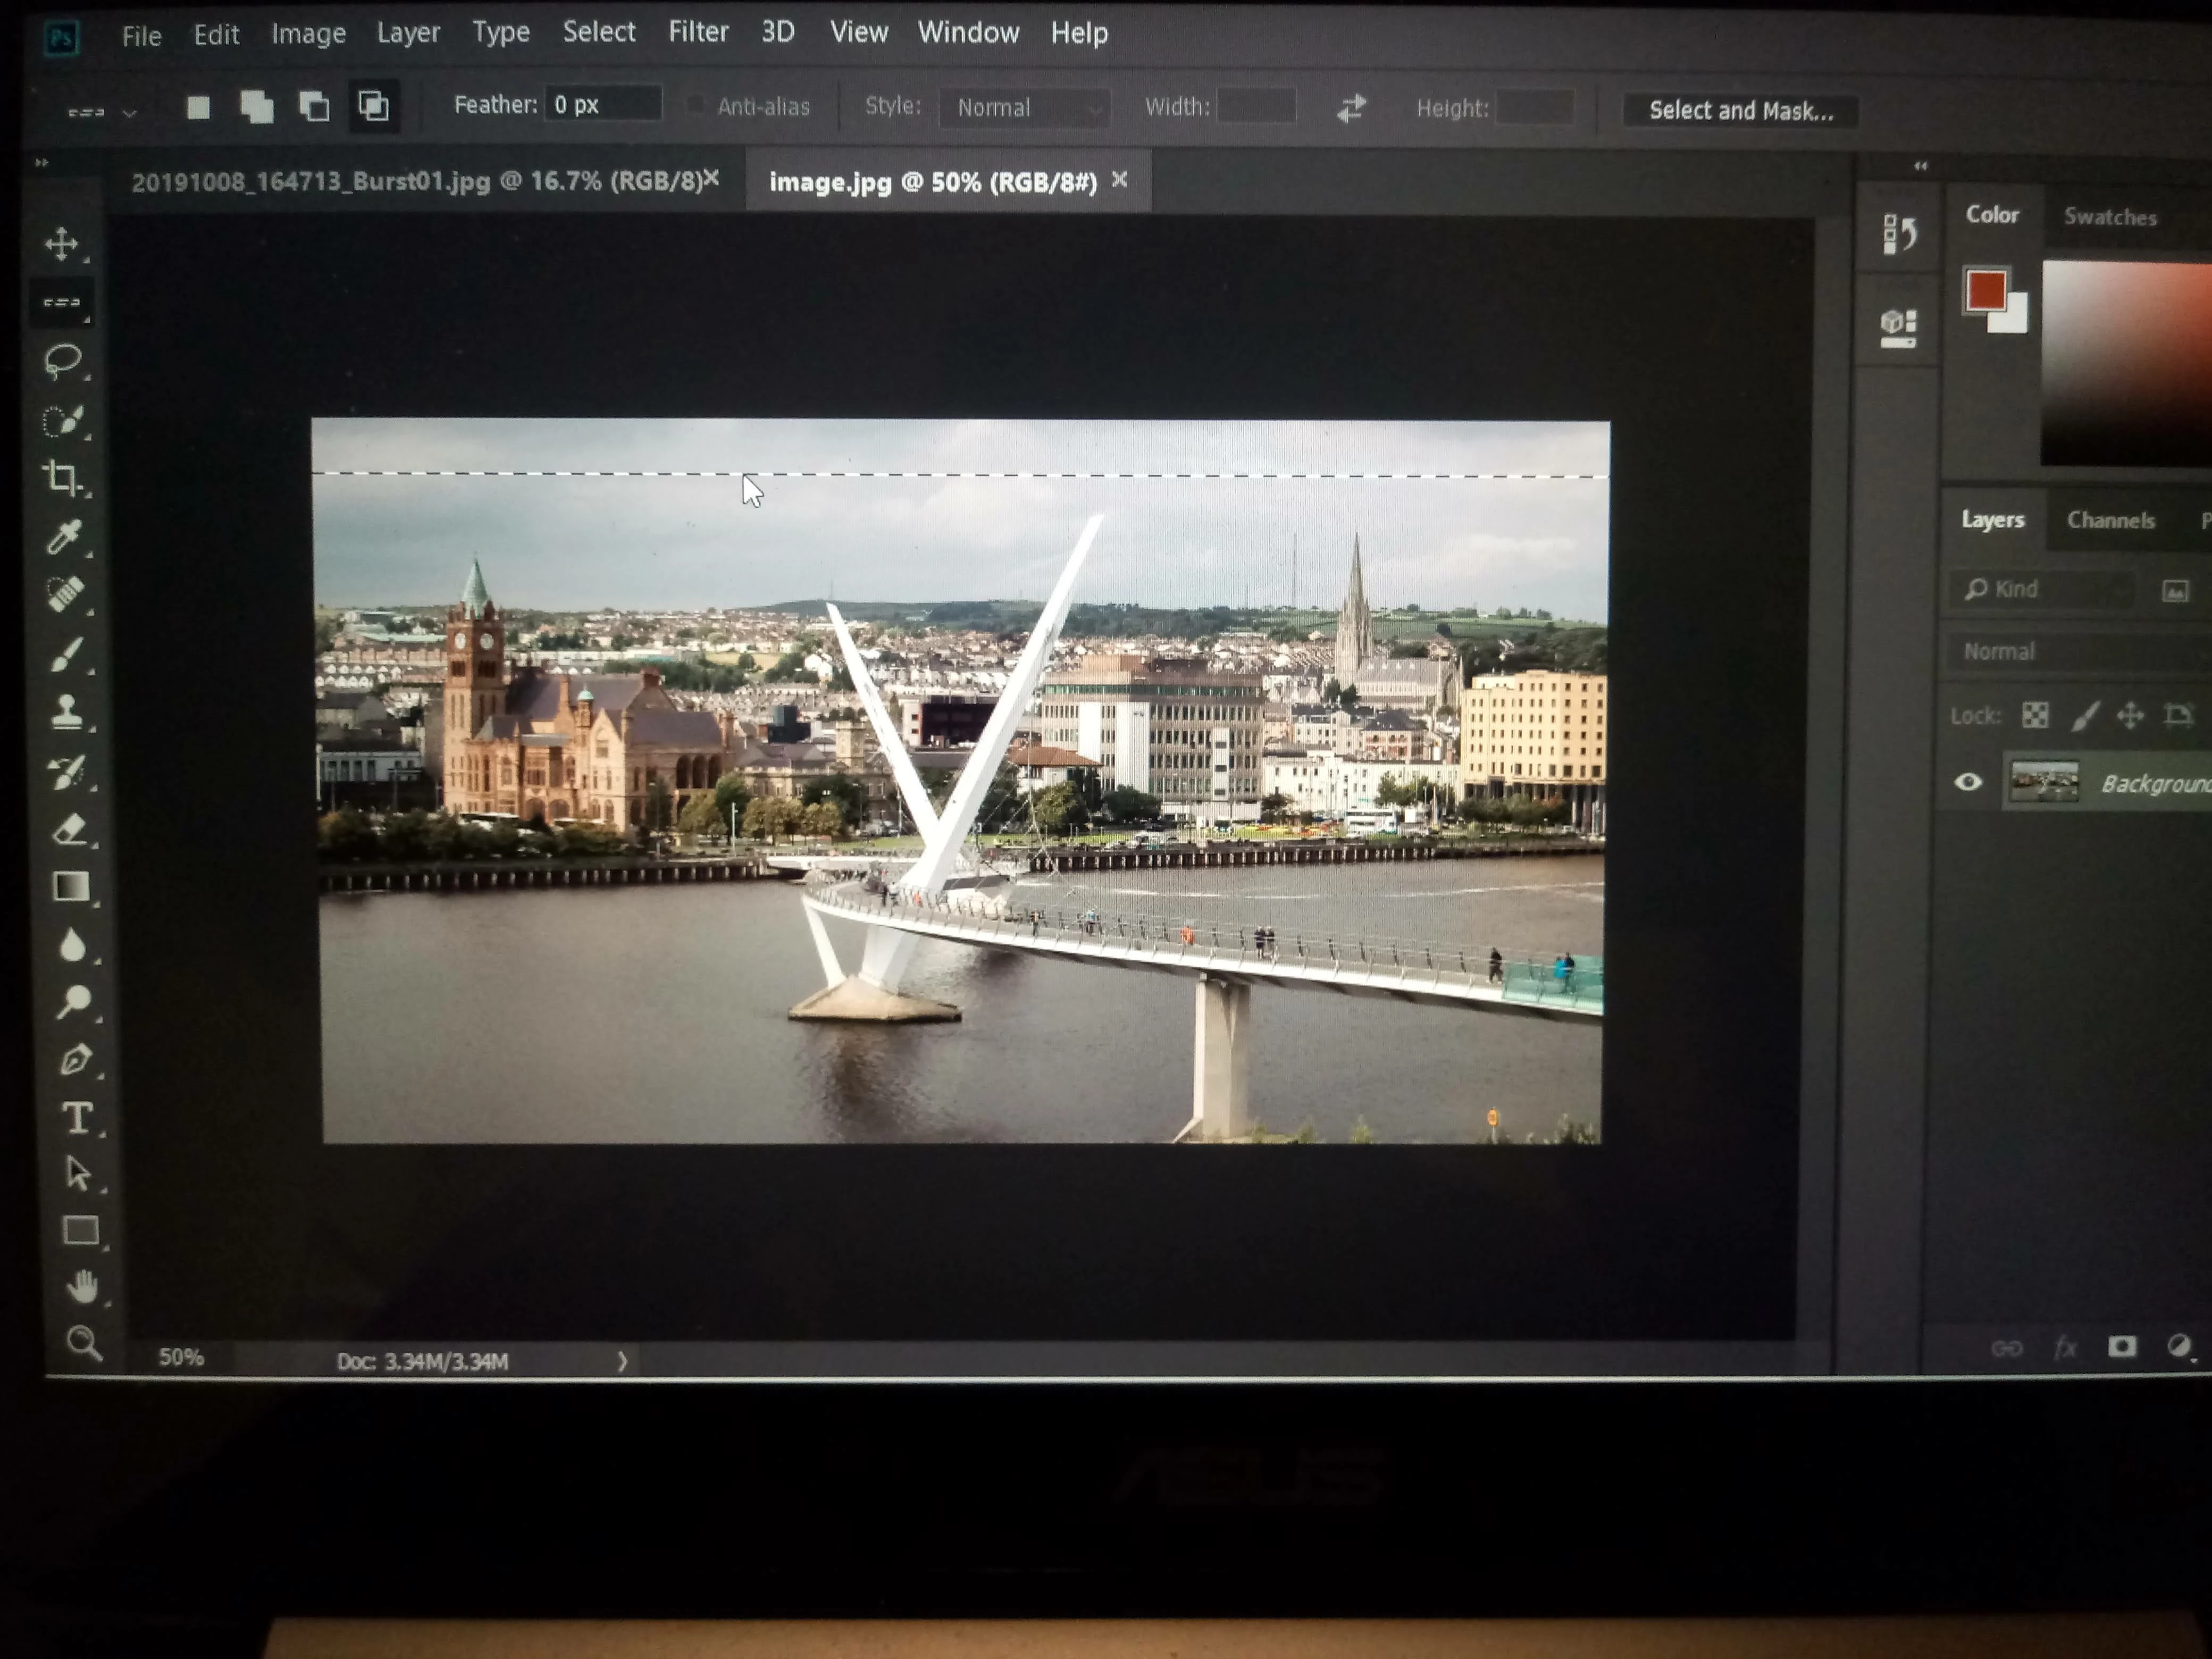The image size is (2212, 1659).
Task: Enable the Anti-alias checkbox
Action: point(696,105)
